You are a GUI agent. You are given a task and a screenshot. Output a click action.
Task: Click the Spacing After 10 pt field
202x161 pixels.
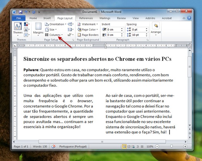coord(138,35)
